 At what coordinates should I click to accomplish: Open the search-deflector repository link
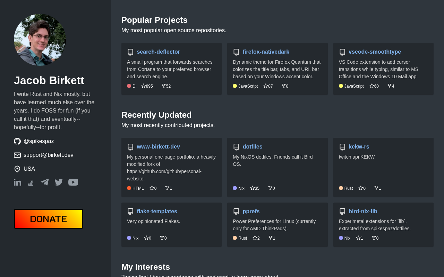158,52
